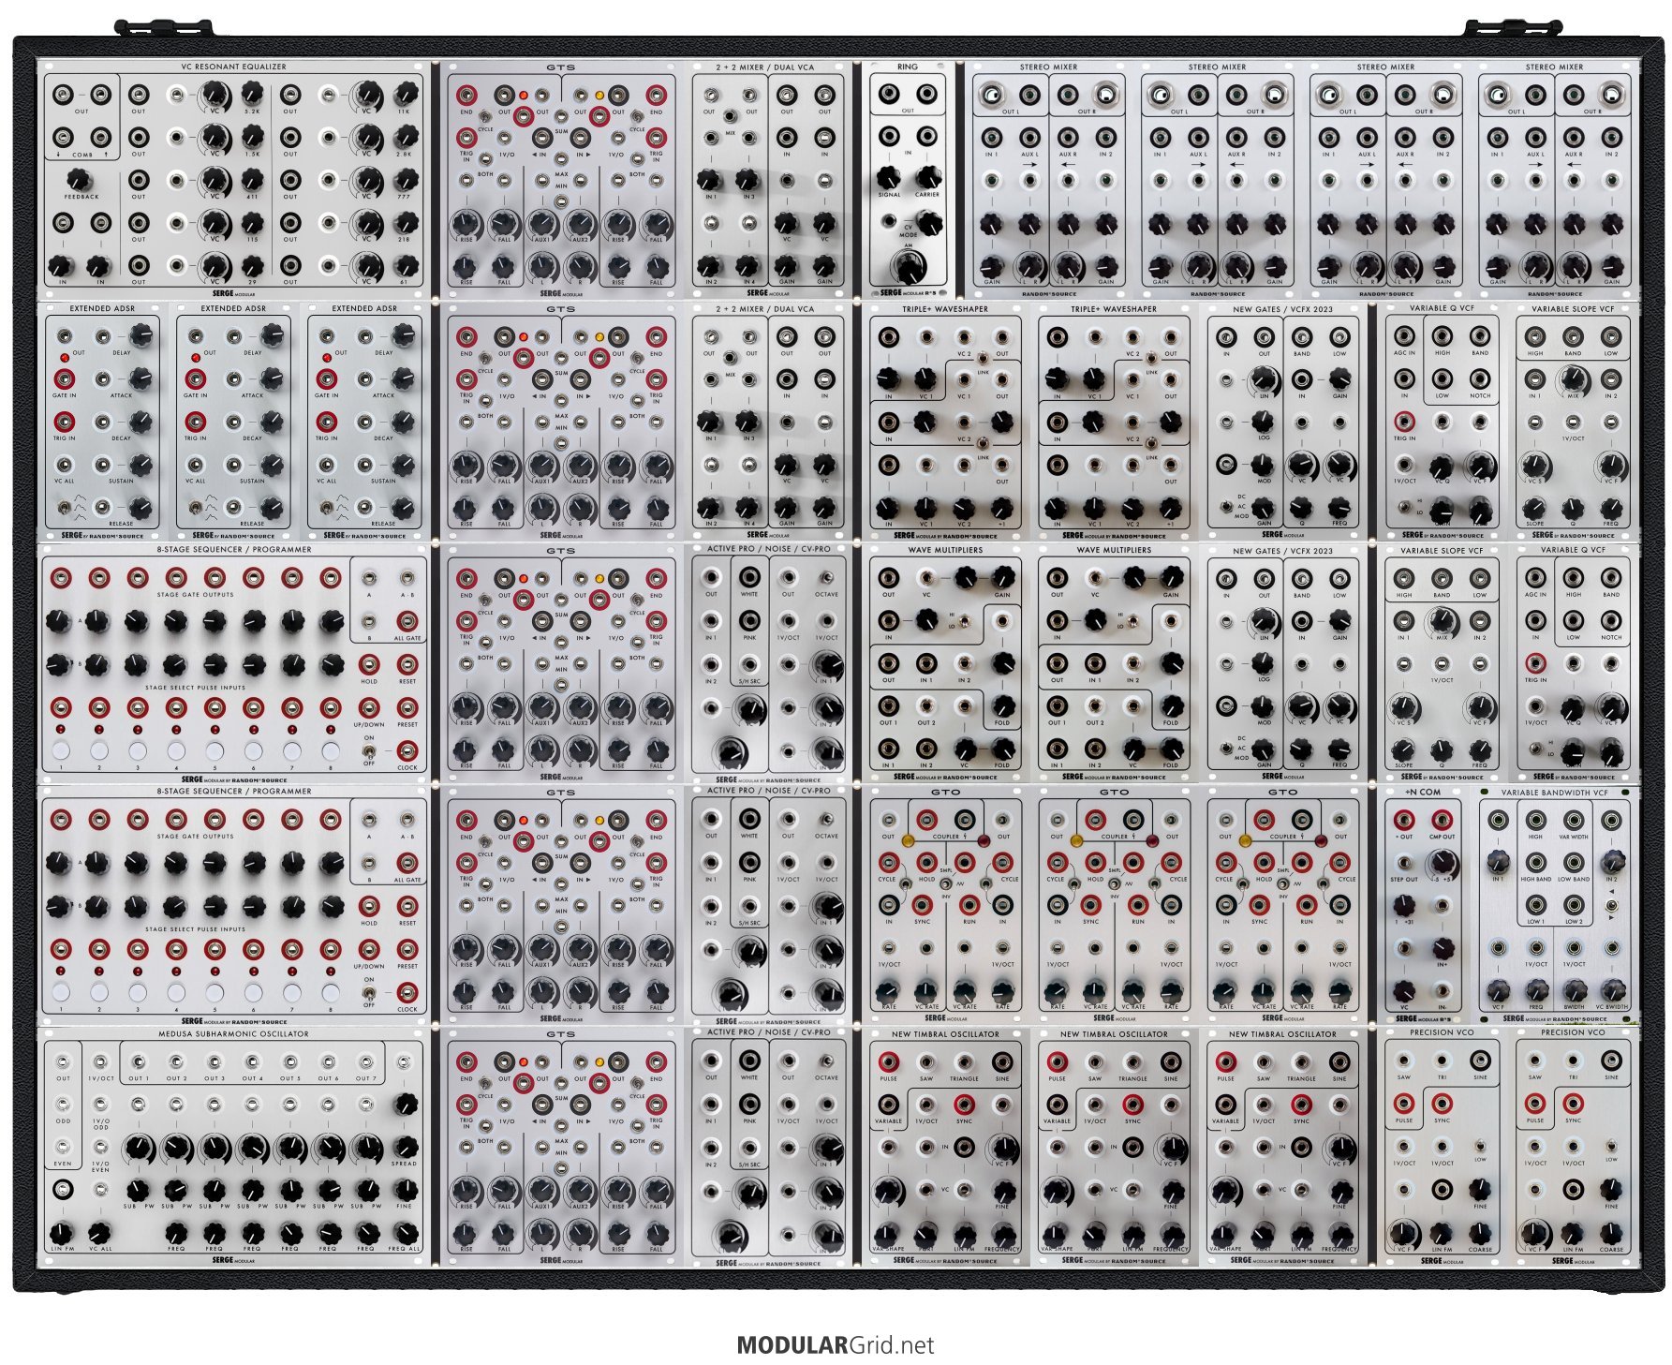Turn the 1 +31 knob on +N COM
Viewport: 1672px width, 1365px height.
(1403, 905)
